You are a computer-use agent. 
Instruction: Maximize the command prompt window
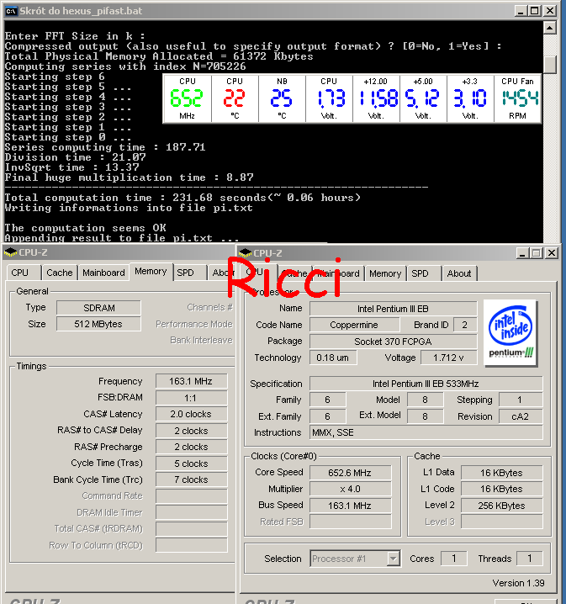click(x=535, y=11)
